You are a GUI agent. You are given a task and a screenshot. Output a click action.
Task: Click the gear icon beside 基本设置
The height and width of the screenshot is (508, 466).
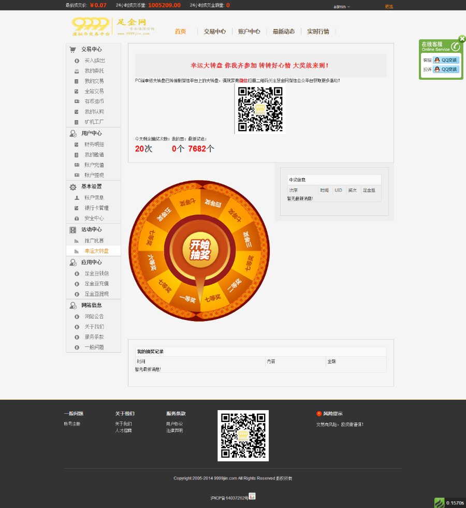click(x=73, y=187)
